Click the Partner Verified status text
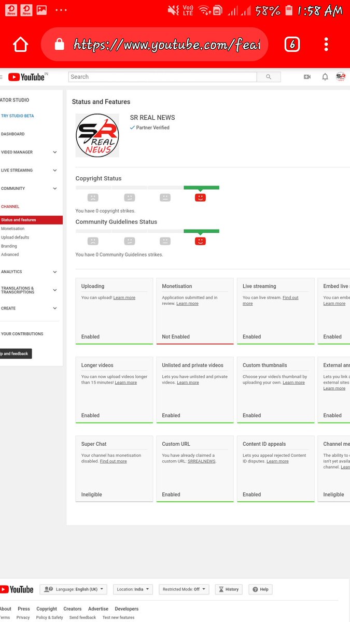 point(152,128)
